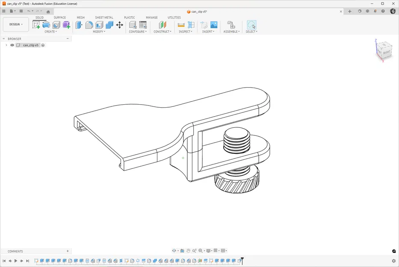Expand the COMMENTS panel
Viewport: 399px width, 267px height.
67,251
